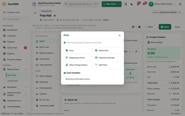Open Dashboard in sidebar
185x116 pixels.
(x=15, y=30)
